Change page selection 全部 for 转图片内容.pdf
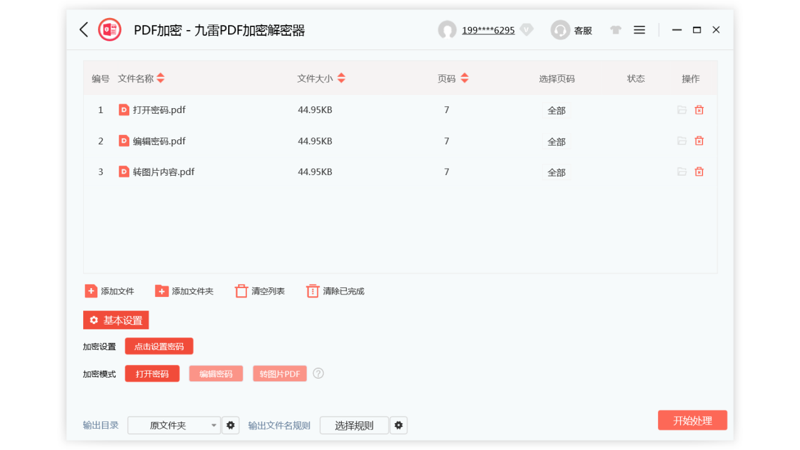Screen dimensions: 800x450 click(x=556, y=172)
